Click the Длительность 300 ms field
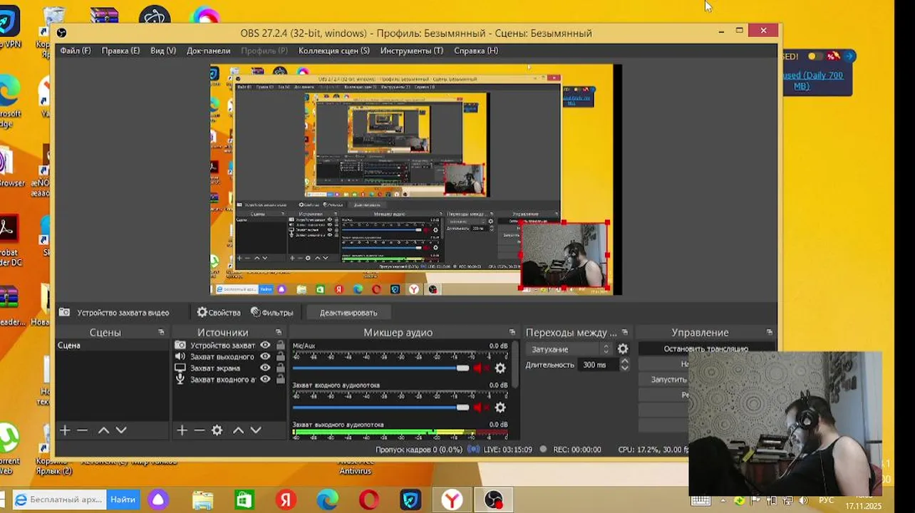This screenshot has width=915, height=513. pos(597,365)
